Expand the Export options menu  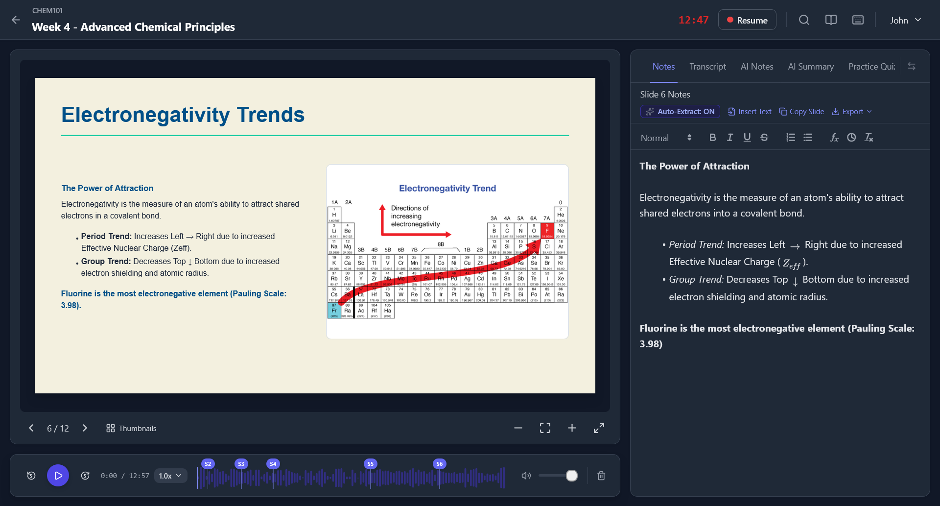pos(852,112)
